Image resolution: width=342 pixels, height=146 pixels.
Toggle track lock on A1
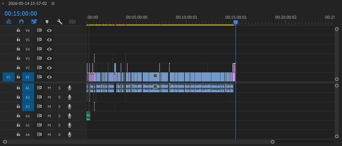tap(18, 88)
